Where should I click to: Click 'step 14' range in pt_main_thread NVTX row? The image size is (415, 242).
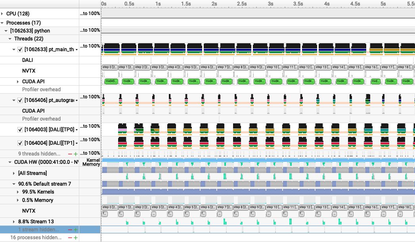(339, 67)
